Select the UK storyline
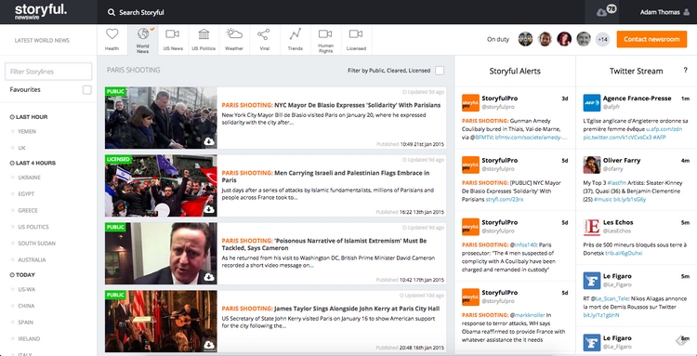The height and width of the screenshot is (356, 697). coord(21,148)
